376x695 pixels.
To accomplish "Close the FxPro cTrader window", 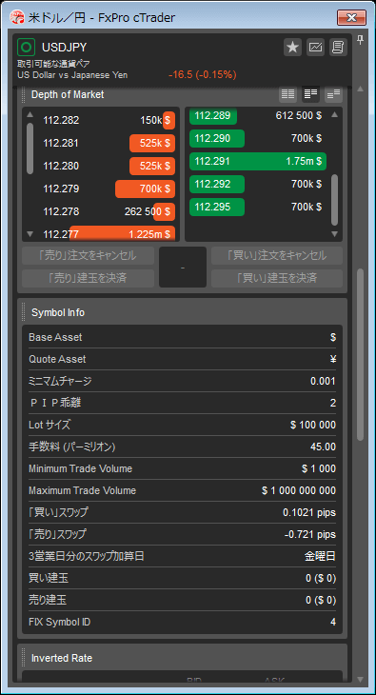I will [x=351, y=18].
